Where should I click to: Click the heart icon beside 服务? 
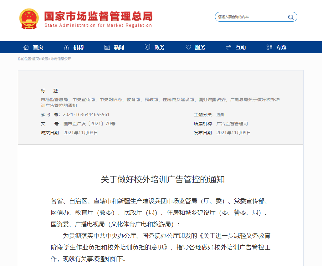[x=188, y=47]
